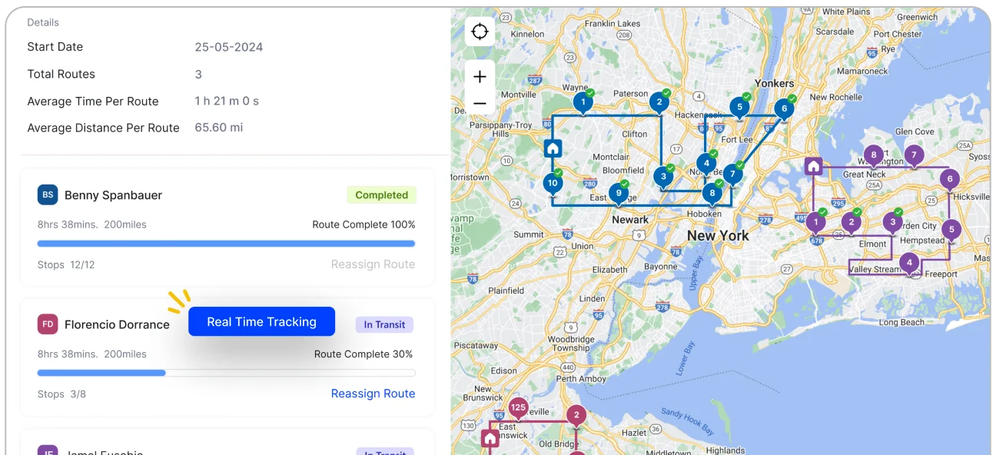Open blue stop 4 marker

(x=706, y=164)
